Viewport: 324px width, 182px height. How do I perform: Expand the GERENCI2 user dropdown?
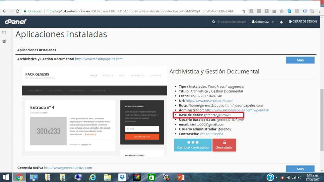click(263, 22)
